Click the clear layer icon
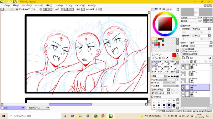The image size is (213, 119). tap(191, 61)
